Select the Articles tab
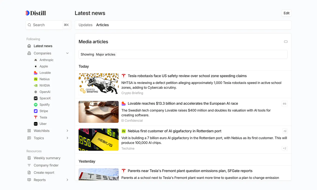317x190 pixels. click(102, 25)
